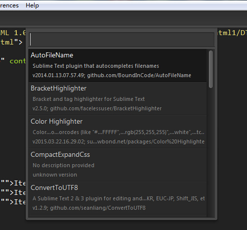This screenshot has height=230, width=247.
Task: Click the AutoFileName GitHub URL line
Action: tap(112, 75)
